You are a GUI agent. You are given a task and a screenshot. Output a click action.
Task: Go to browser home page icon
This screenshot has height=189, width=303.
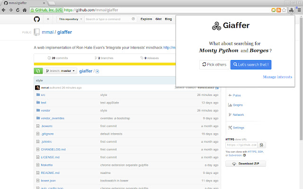pos(25,10)
